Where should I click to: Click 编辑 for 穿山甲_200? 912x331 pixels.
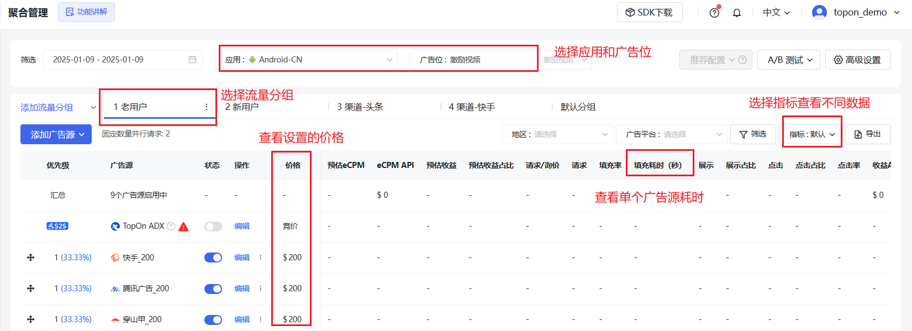[x=242, y=319]
